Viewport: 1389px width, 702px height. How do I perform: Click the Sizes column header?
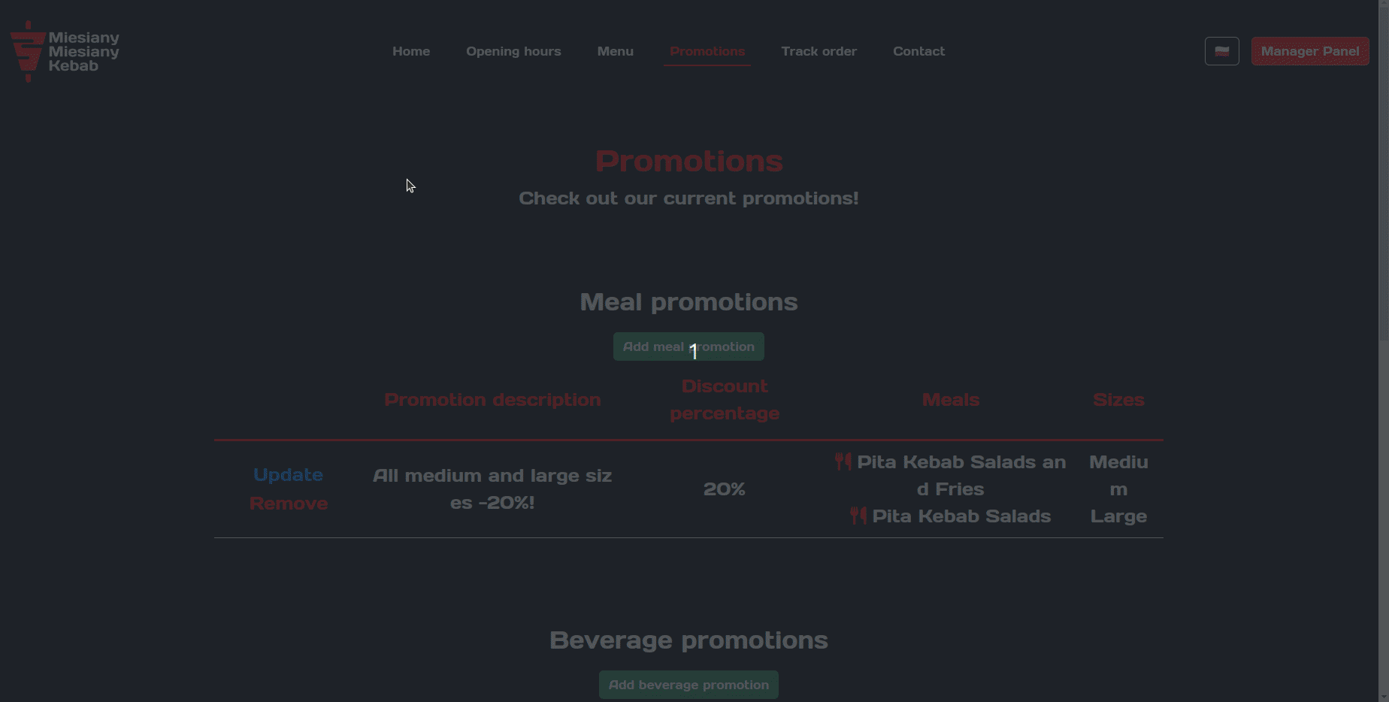pyautogui.click(x=1118, y=400)
